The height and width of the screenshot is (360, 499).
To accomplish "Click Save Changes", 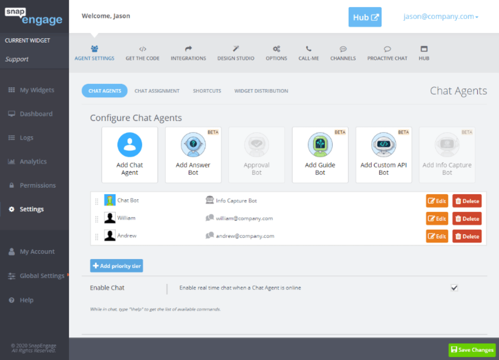I will pyautogui.click(x=472, y=350).
